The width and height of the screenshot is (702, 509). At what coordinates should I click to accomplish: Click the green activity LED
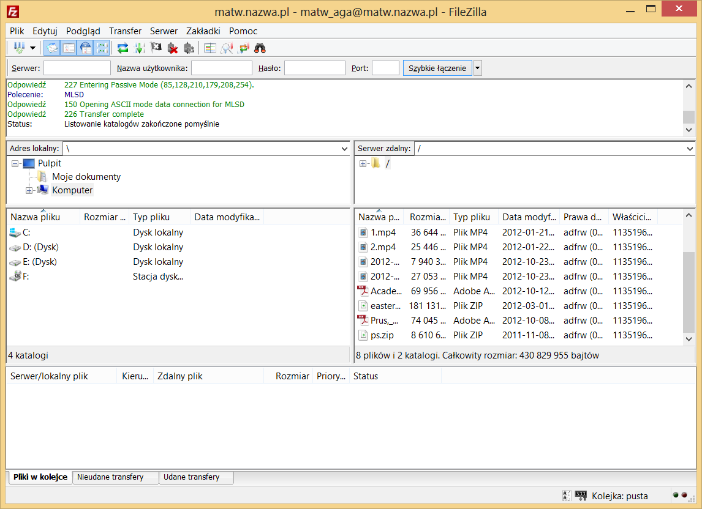click(x=676, y=495)
